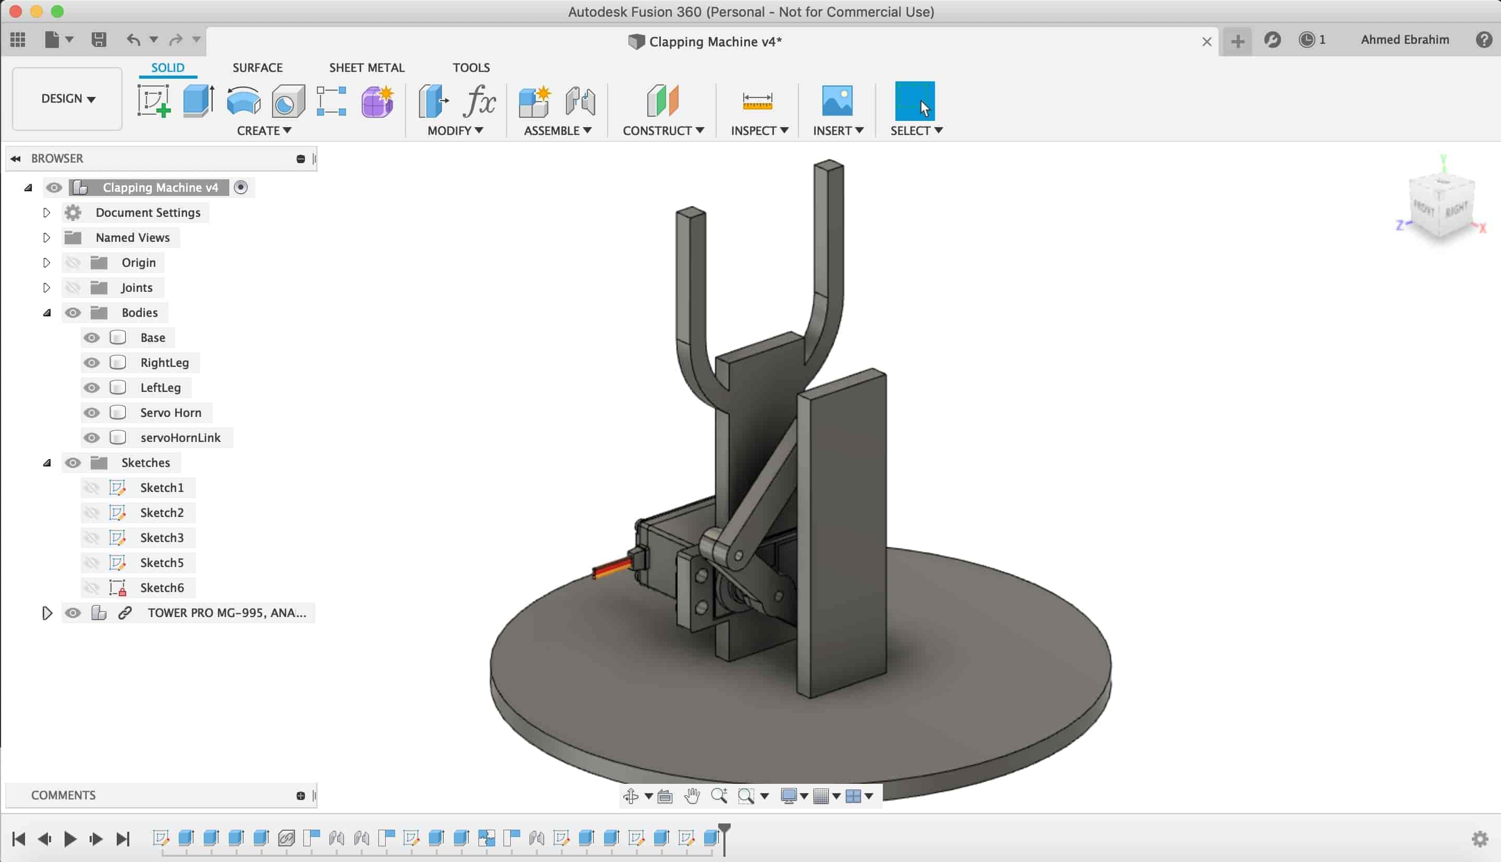The height and width of the screenshot is (862, 1501).
Task: Save the design with disk icon
Action: 99,40
